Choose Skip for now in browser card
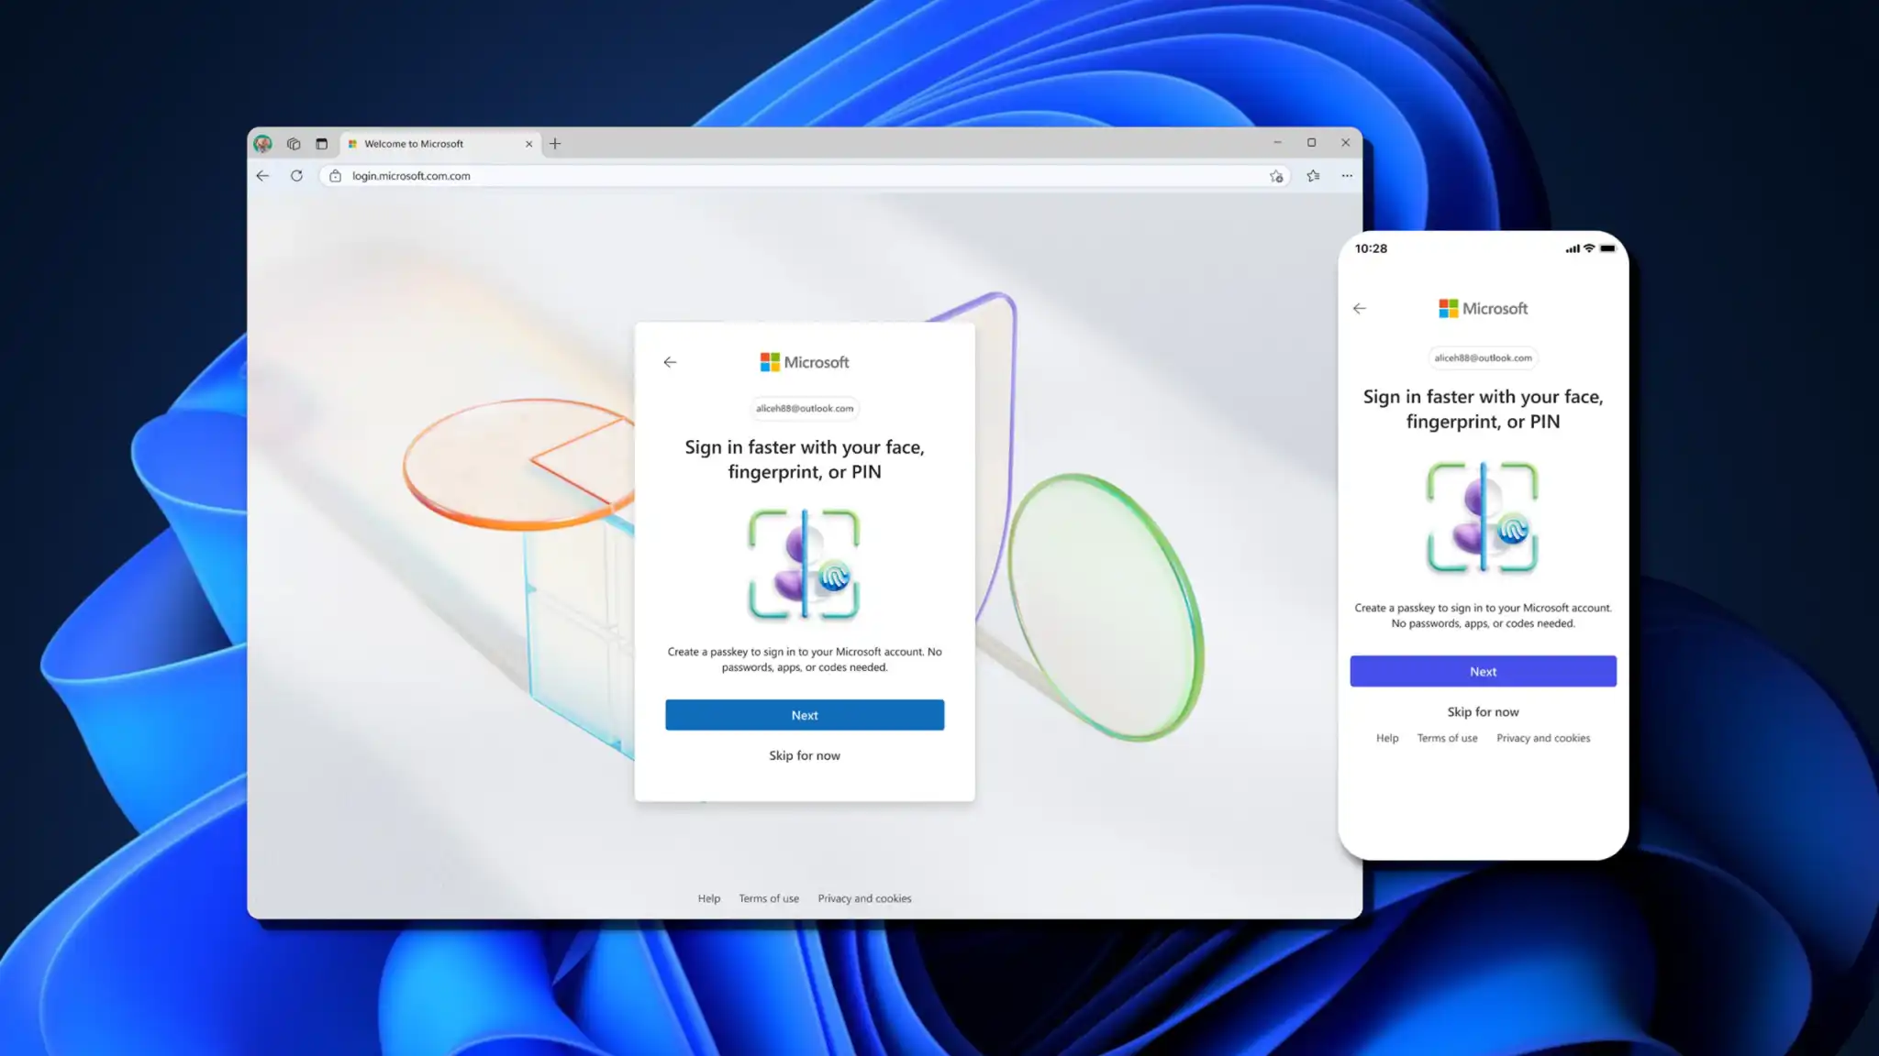 [x=805, y=755]
